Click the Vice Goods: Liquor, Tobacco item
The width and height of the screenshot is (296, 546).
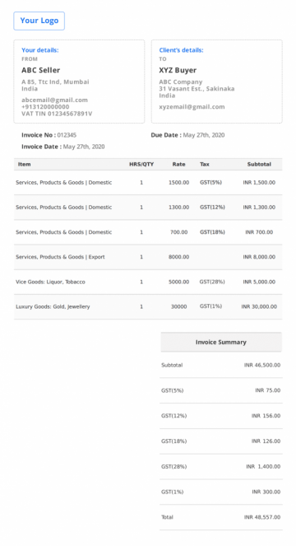(x=50, y=282)
